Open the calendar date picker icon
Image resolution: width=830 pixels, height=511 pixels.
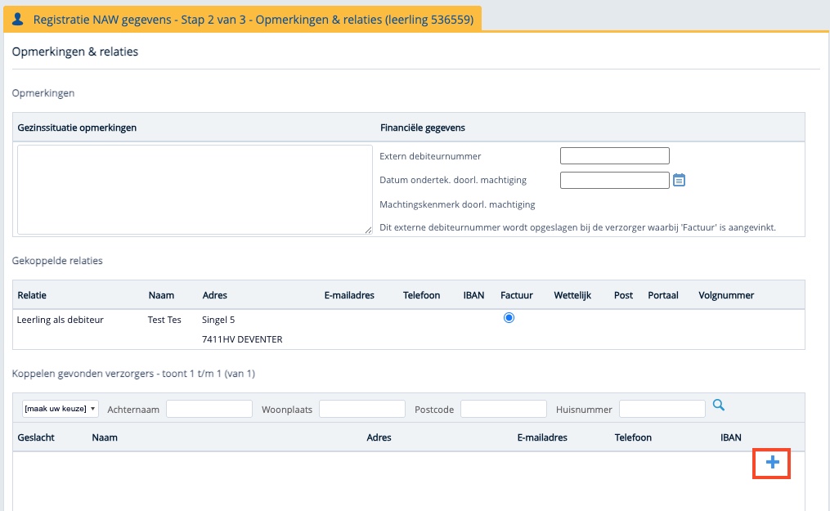[679, 180]
